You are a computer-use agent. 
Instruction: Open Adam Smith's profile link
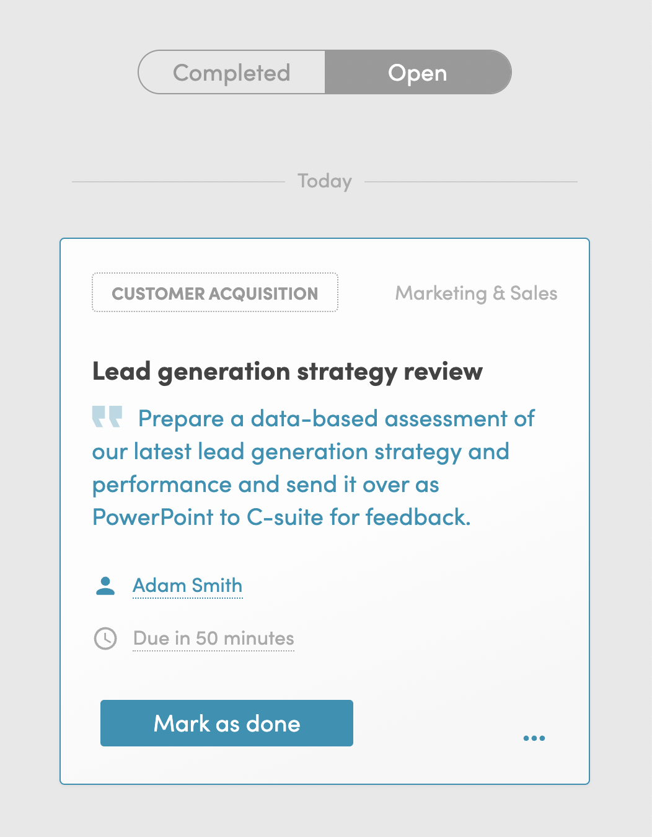pyautogui.click(x=187, y=585)
